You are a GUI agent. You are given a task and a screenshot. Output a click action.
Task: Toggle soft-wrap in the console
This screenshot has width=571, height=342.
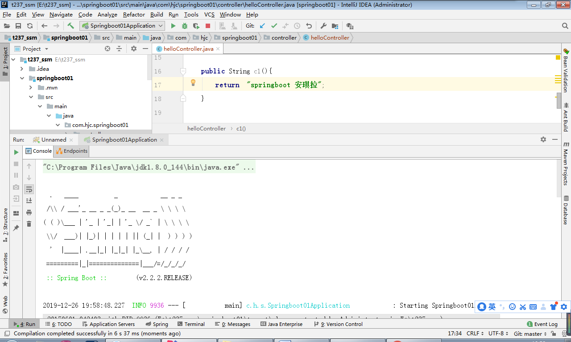pyautogui.click(x=29, y=189)
